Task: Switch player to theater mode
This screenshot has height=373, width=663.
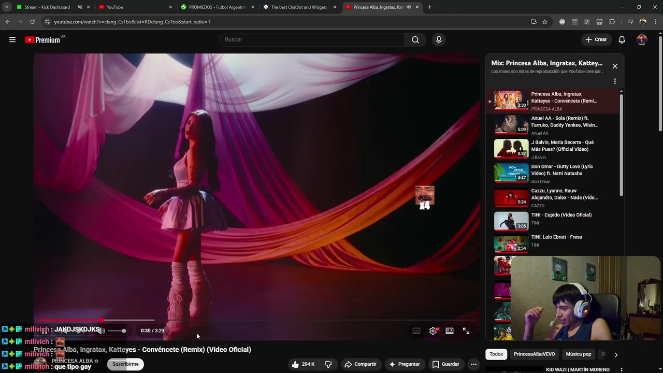Action: [x=450, y=331]
